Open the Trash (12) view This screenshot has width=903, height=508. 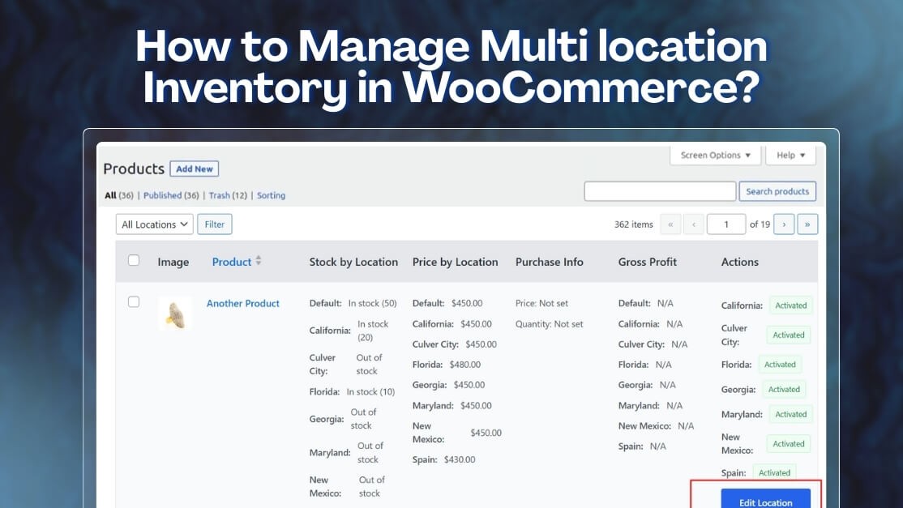[228, 195]
